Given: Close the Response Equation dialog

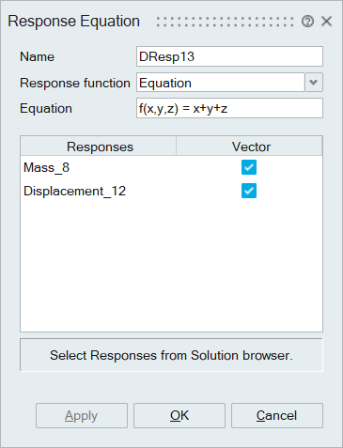Looking at the screenshot, I should click(326, 22).
